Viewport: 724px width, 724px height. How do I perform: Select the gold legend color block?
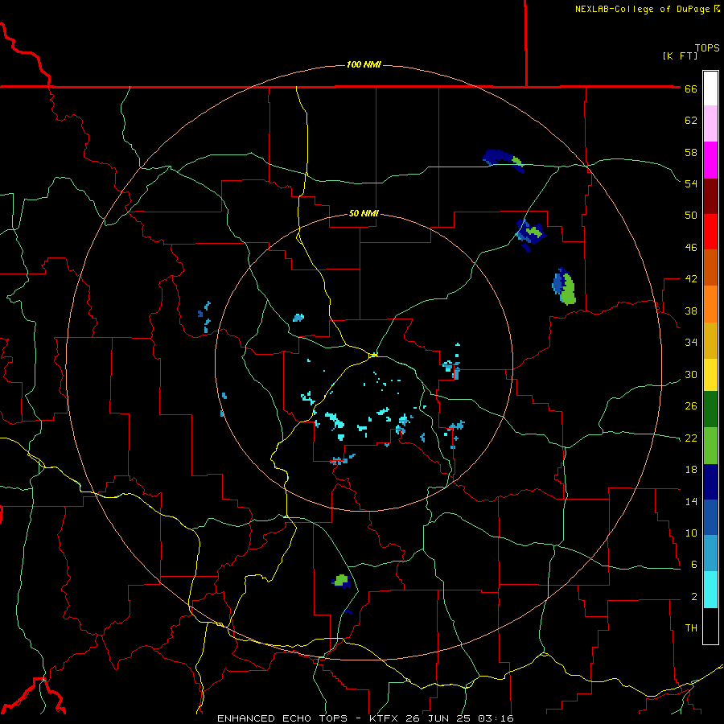(710, 340)
